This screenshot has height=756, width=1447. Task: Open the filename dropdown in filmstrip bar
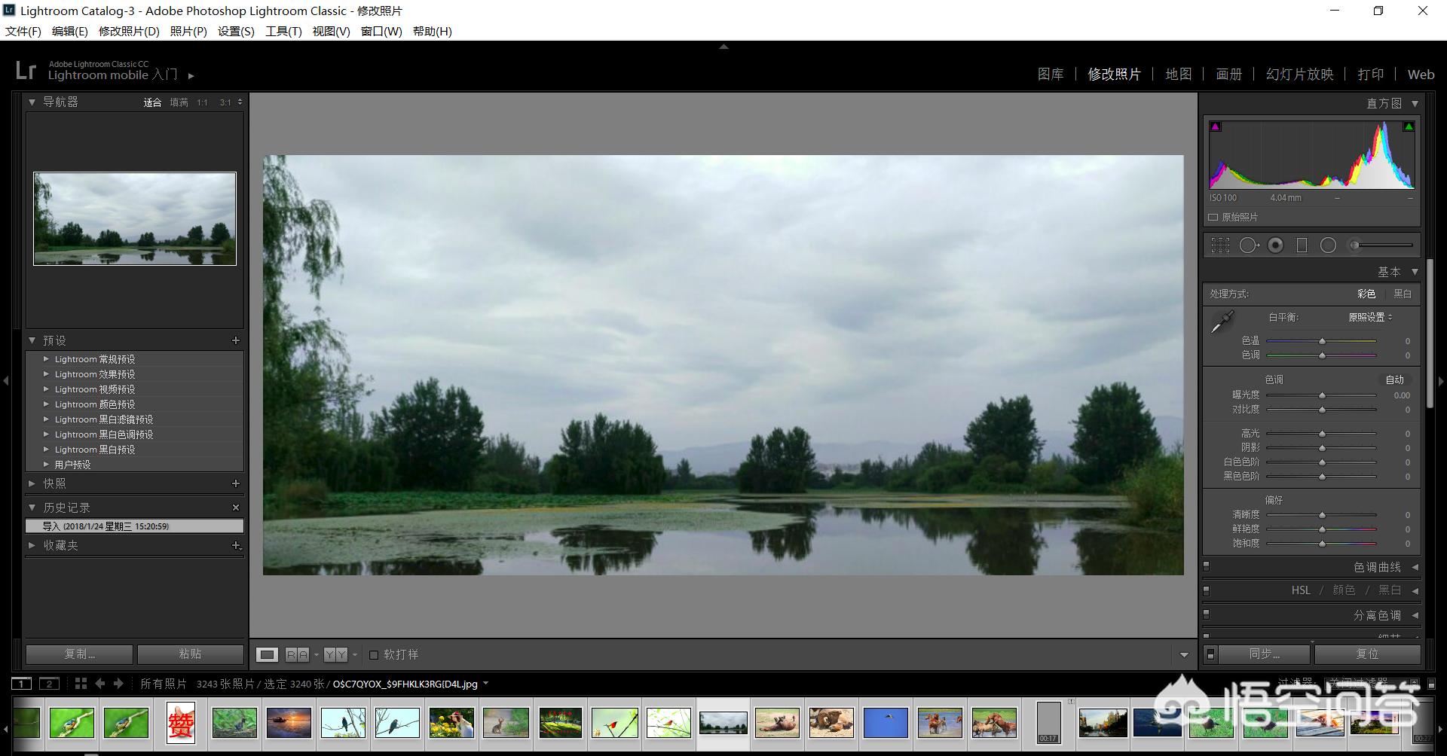pyautogui.click(x=485, y=684)
